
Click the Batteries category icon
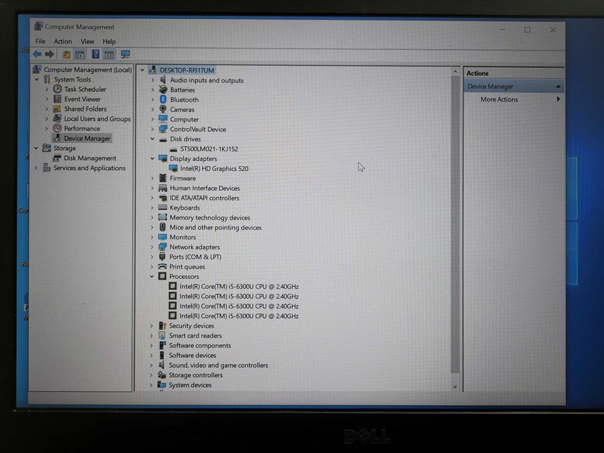[163, 90]
